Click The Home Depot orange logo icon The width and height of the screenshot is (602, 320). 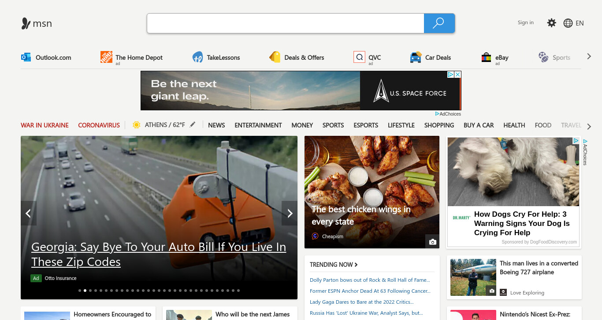[106, 57]
